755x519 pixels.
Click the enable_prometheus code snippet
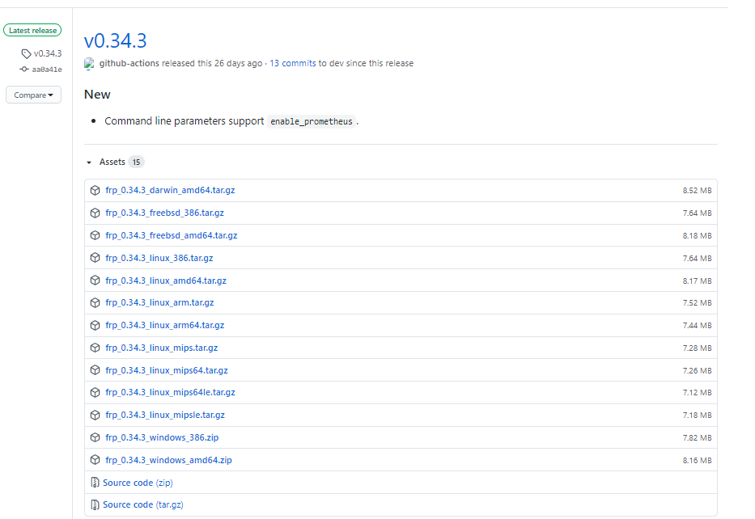pos(311,122)
